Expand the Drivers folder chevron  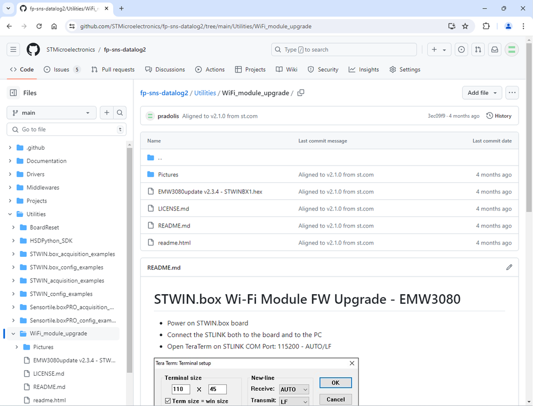(x=10, y=174)
